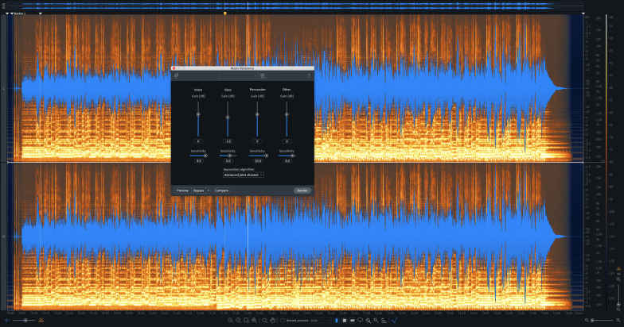The image size is (624, 327).
Task: Activate the magic wand selection tool
Action: (376, 321)
